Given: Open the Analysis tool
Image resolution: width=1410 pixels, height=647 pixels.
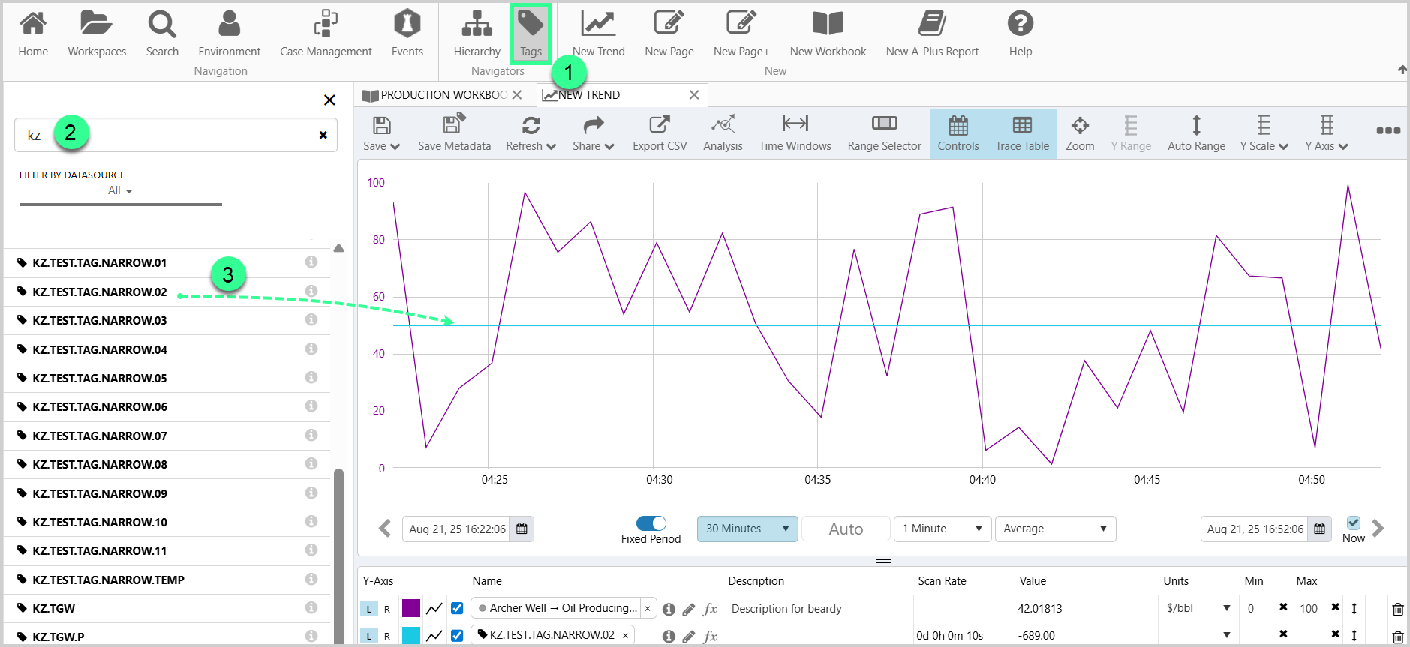Looking at the screenshot, I should (722, 133).
